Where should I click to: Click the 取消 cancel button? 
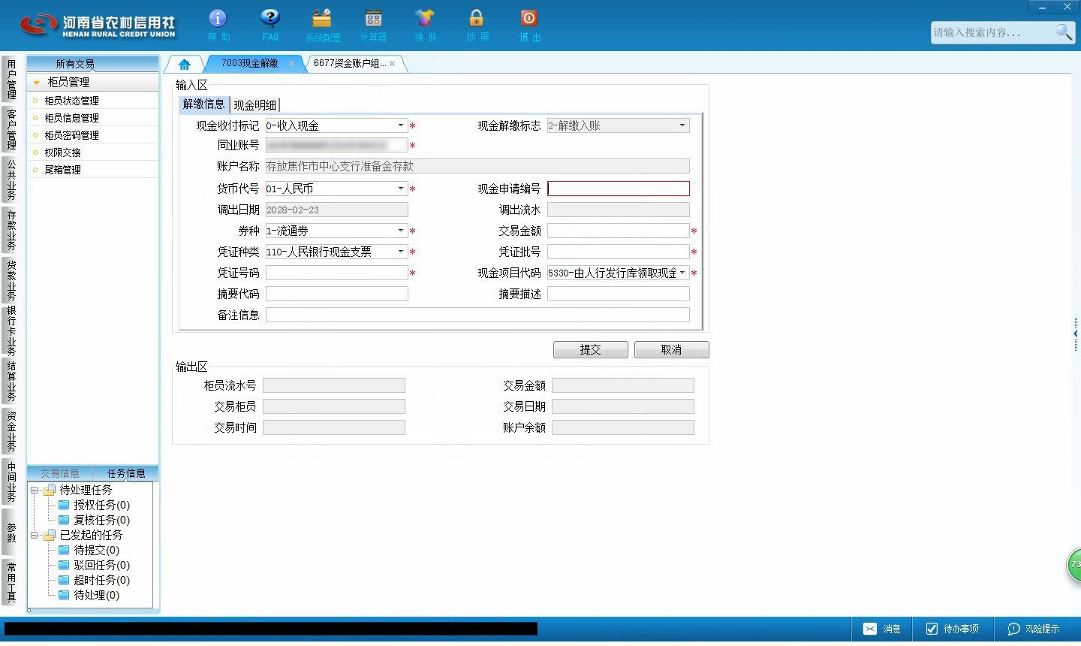671,350
